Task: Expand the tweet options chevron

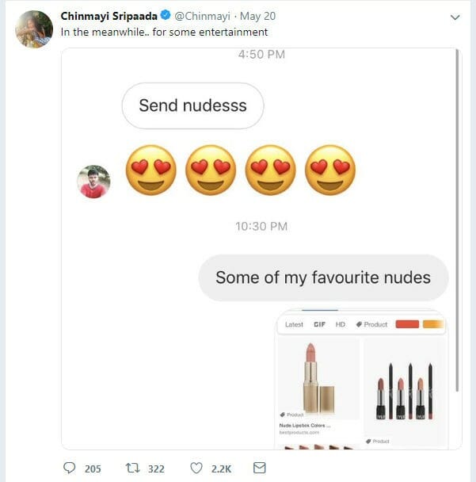Action: [x=455, y=17]
